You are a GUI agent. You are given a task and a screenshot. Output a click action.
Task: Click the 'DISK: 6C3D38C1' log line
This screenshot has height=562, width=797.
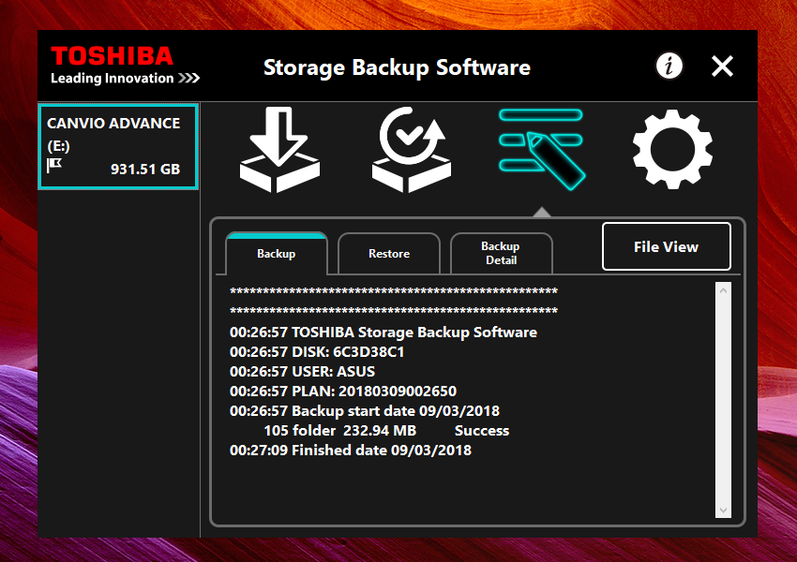[317, 352]
